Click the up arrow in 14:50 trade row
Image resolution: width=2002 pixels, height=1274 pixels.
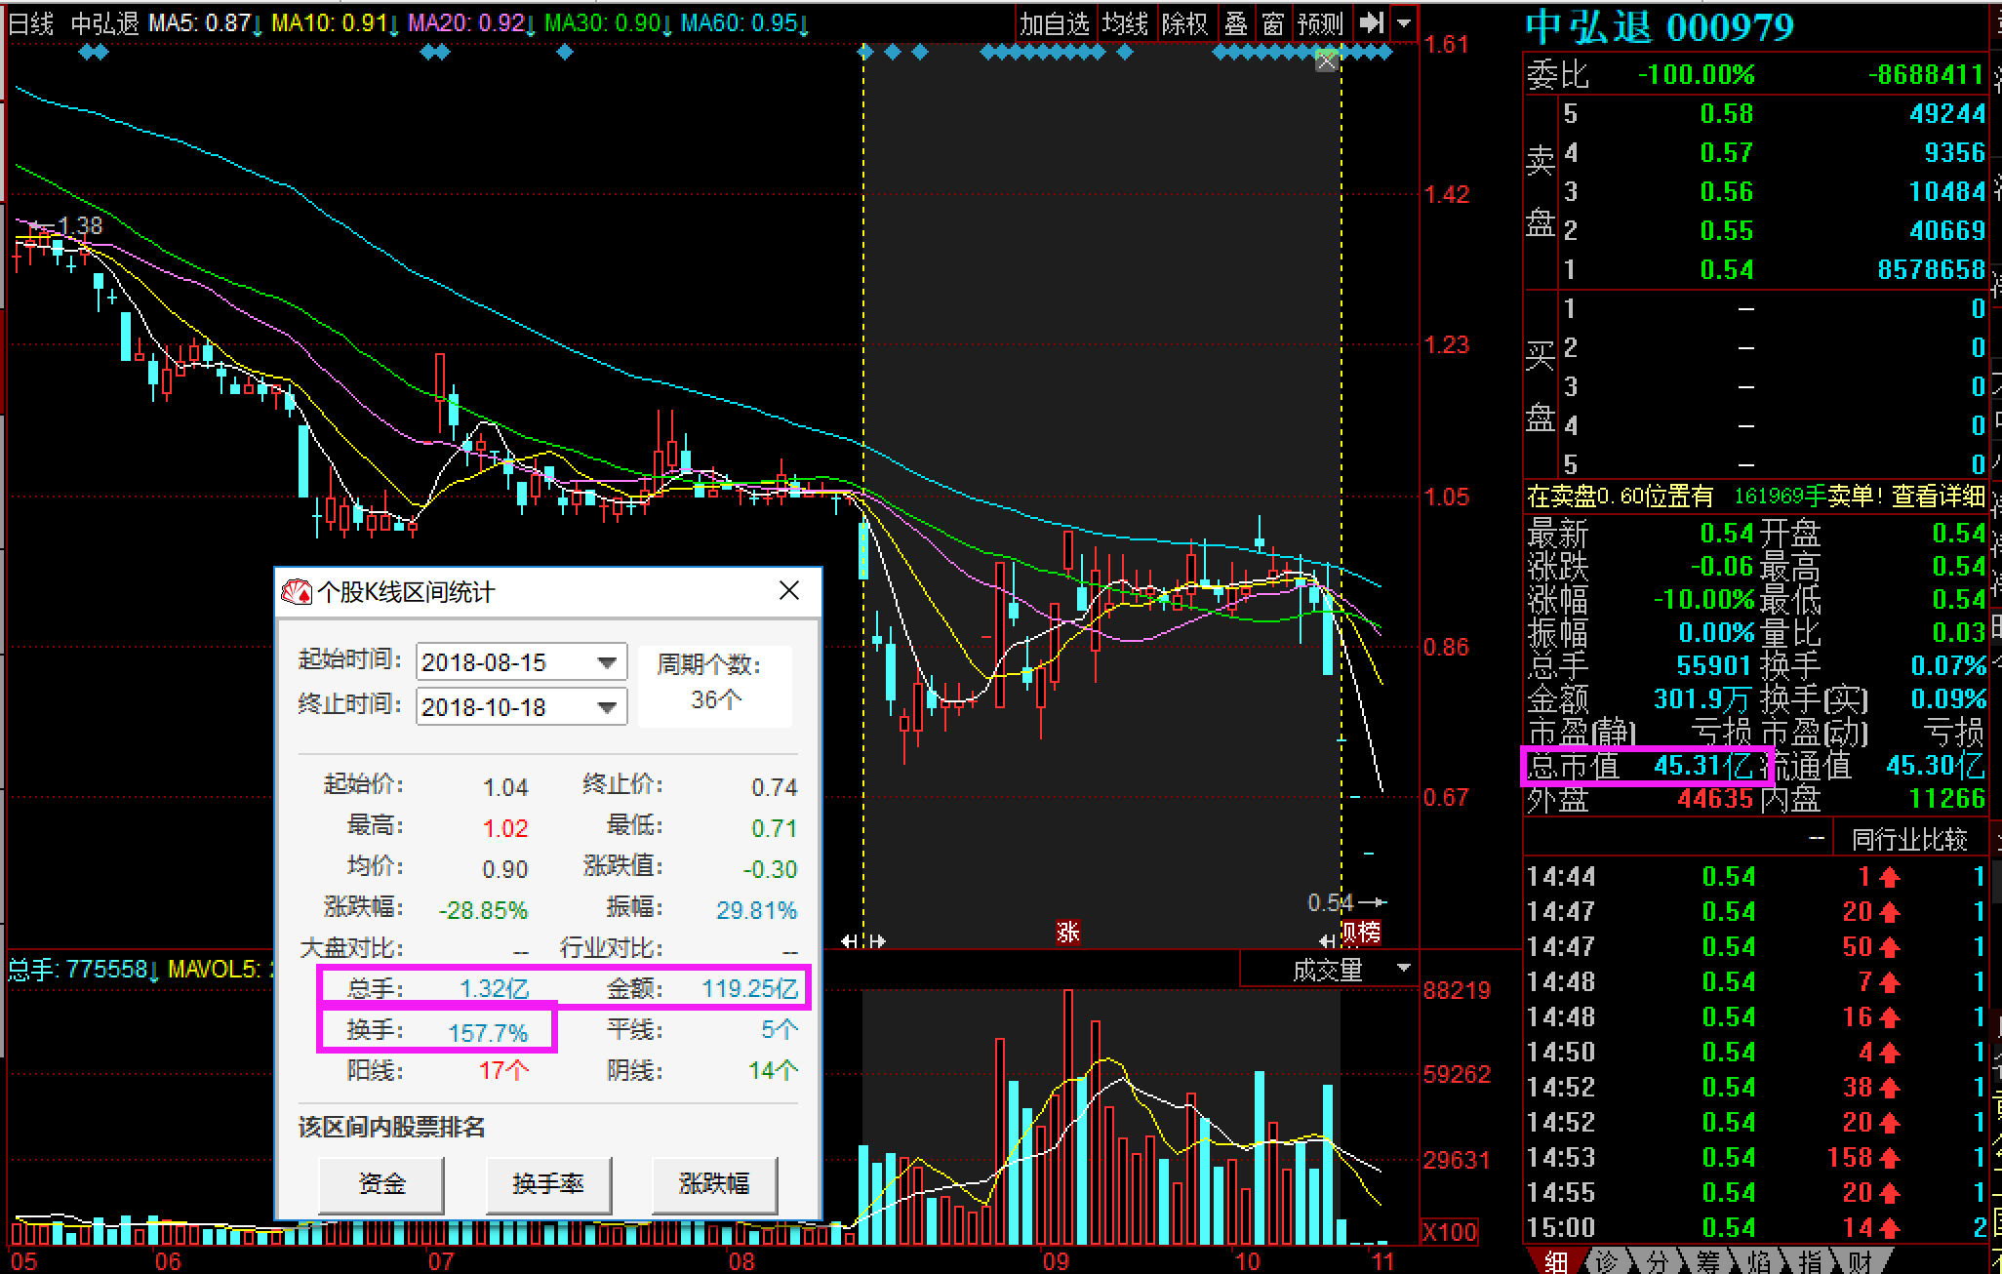(x=1890, y=1053)
